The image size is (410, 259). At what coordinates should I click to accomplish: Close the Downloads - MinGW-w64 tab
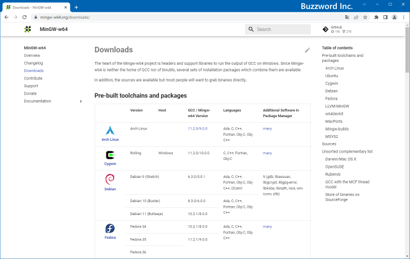(x=65, y=7)
